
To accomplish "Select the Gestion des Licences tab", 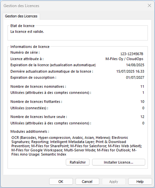I will (x=21, y=16).
